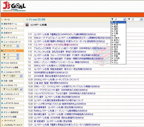
Task: Open the 12.22 鄭容臺選手 完全移籍 link
Action: tap(53, 121)
